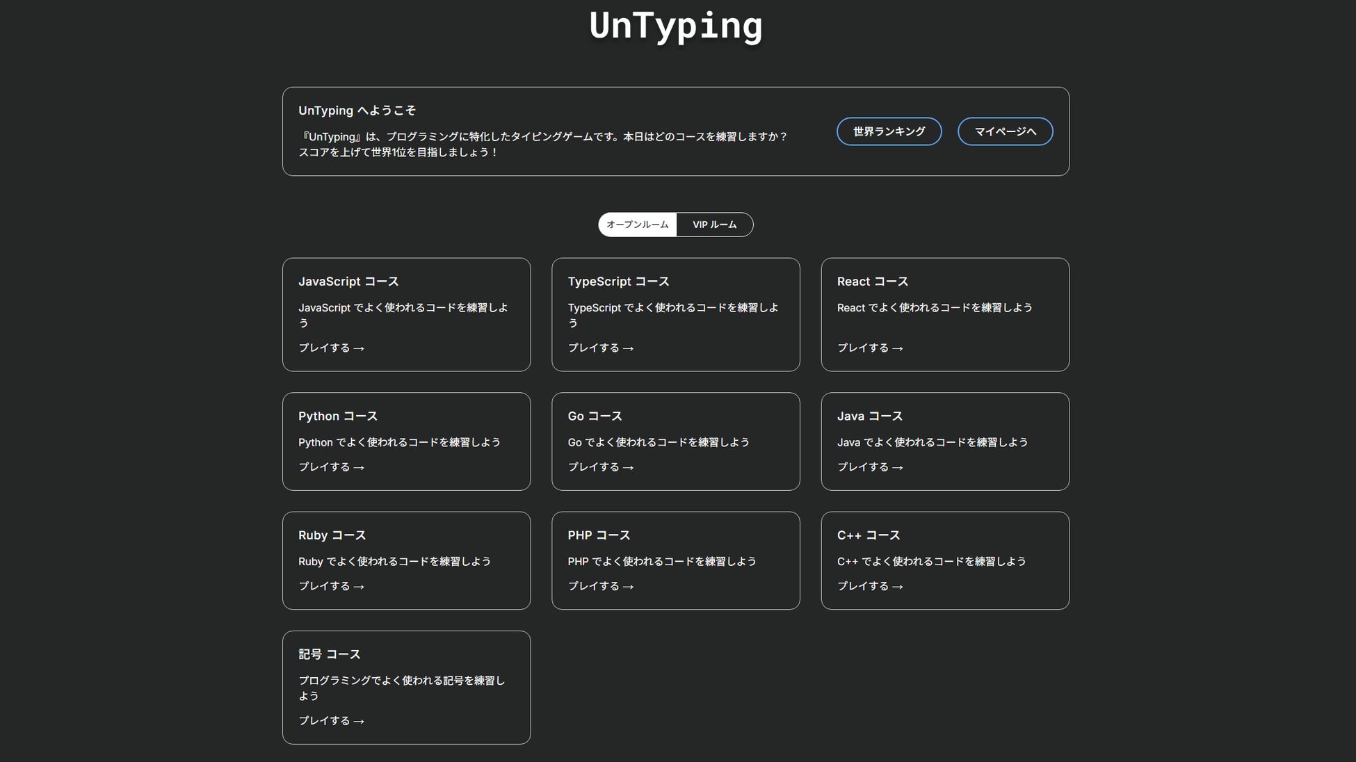The width and height of the screenshot is (1356, 762).
Task: Click プレイする arrow in TypeScript course
Action: [x=600, y=348]
